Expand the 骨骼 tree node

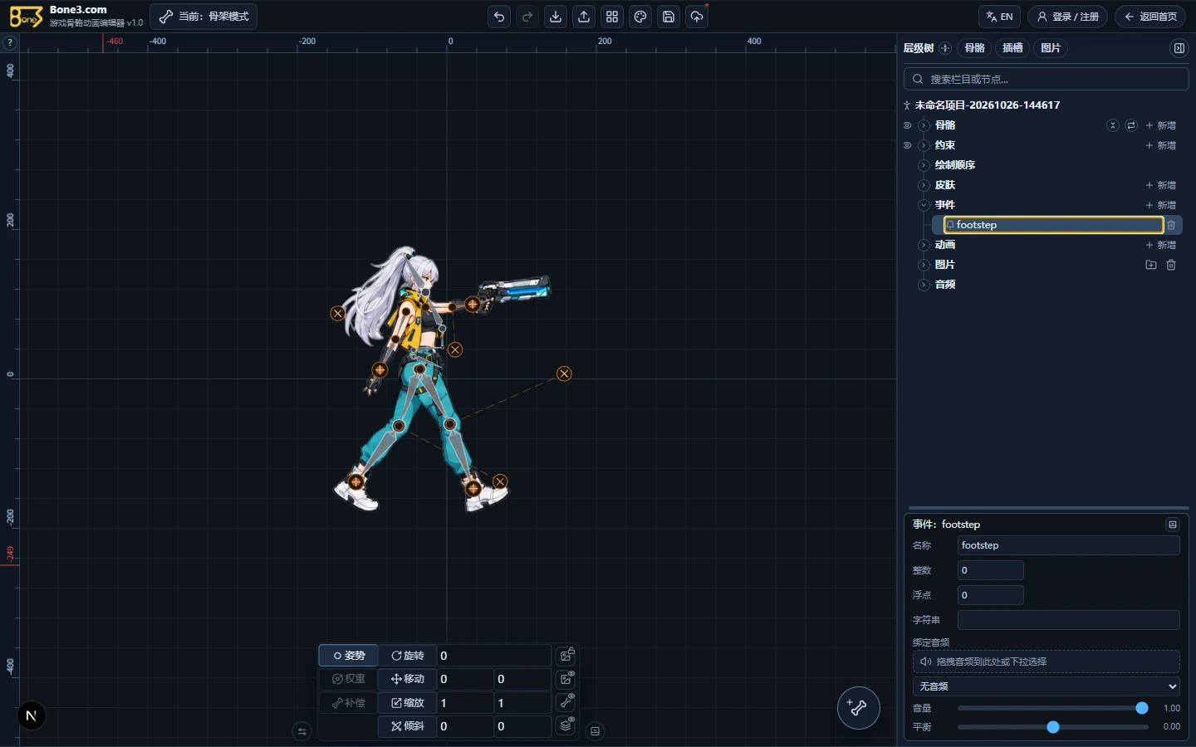[x=924, y=125]
